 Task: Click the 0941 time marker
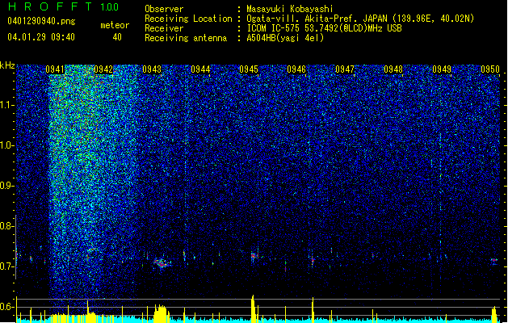click(x=55, y=69)
